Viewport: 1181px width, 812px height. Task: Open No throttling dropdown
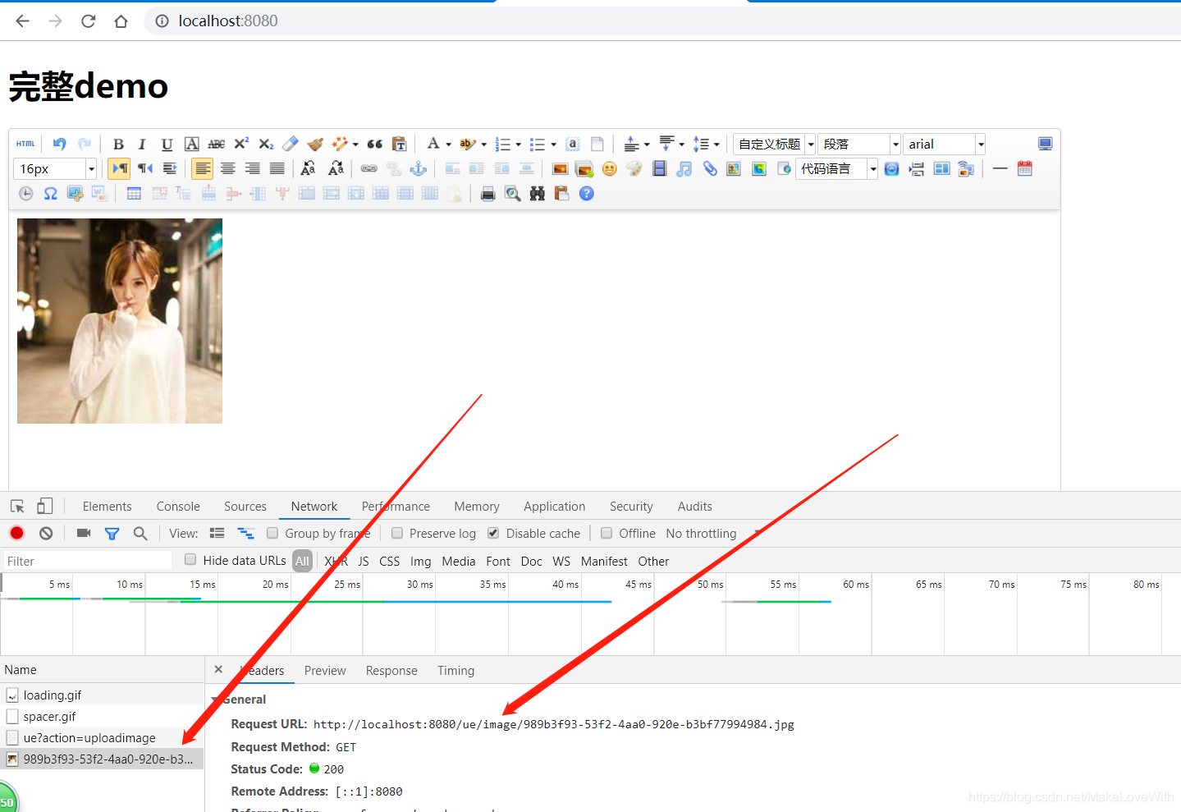coord(714,534)
